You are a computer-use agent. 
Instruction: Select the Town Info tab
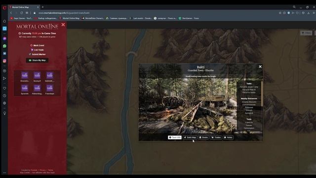tap(175, 137)
